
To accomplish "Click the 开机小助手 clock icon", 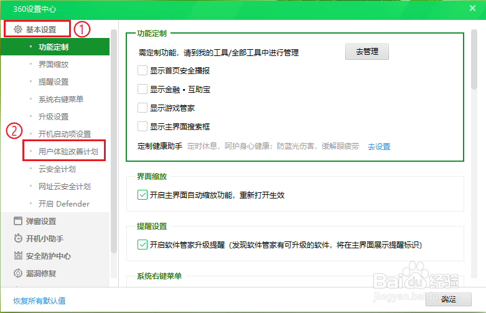I will (x=18, y=238).
